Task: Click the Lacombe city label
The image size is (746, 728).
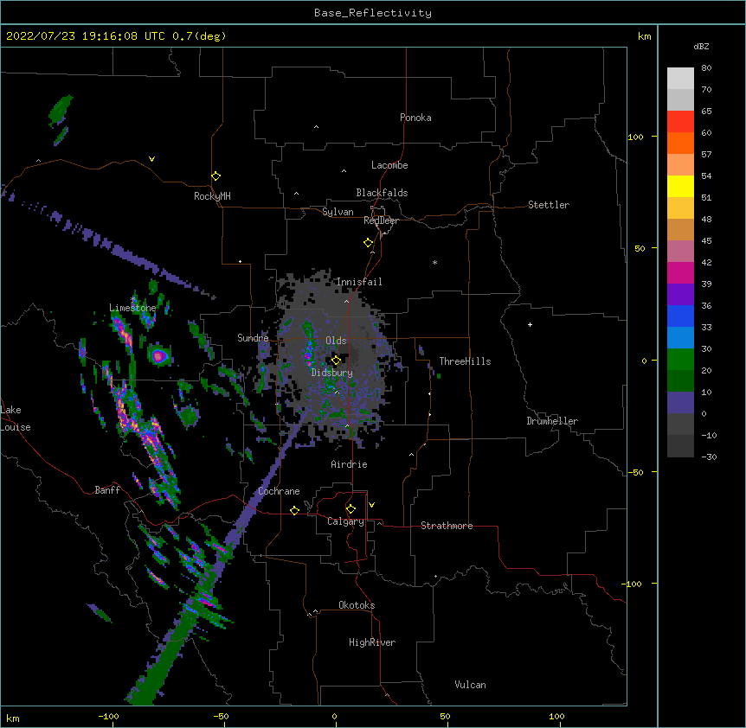Action: (389, 165)
